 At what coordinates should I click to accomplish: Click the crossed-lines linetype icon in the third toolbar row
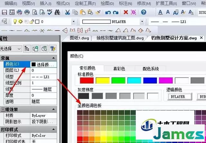point(42,31)
